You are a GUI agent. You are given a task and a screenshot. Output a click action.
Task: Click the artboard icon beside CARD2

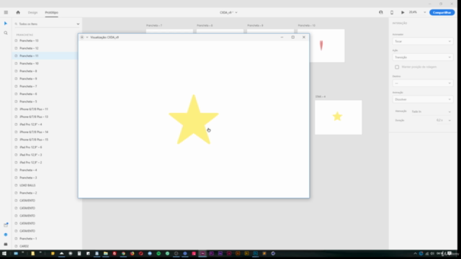16,246
